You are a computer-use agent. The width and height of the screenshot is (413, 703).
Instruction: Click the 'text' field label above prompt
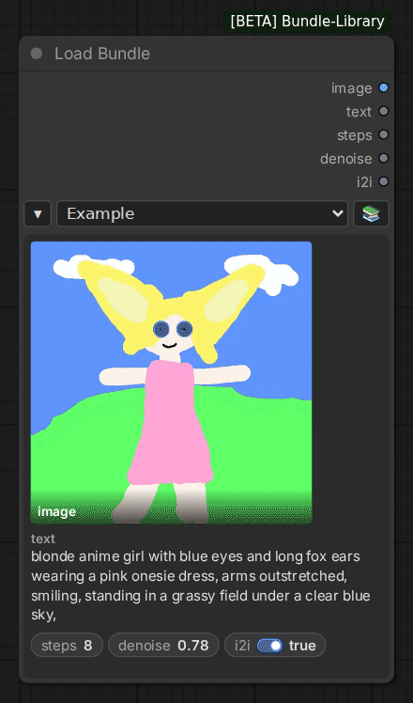pyautogui.click(x=43, y=539)
